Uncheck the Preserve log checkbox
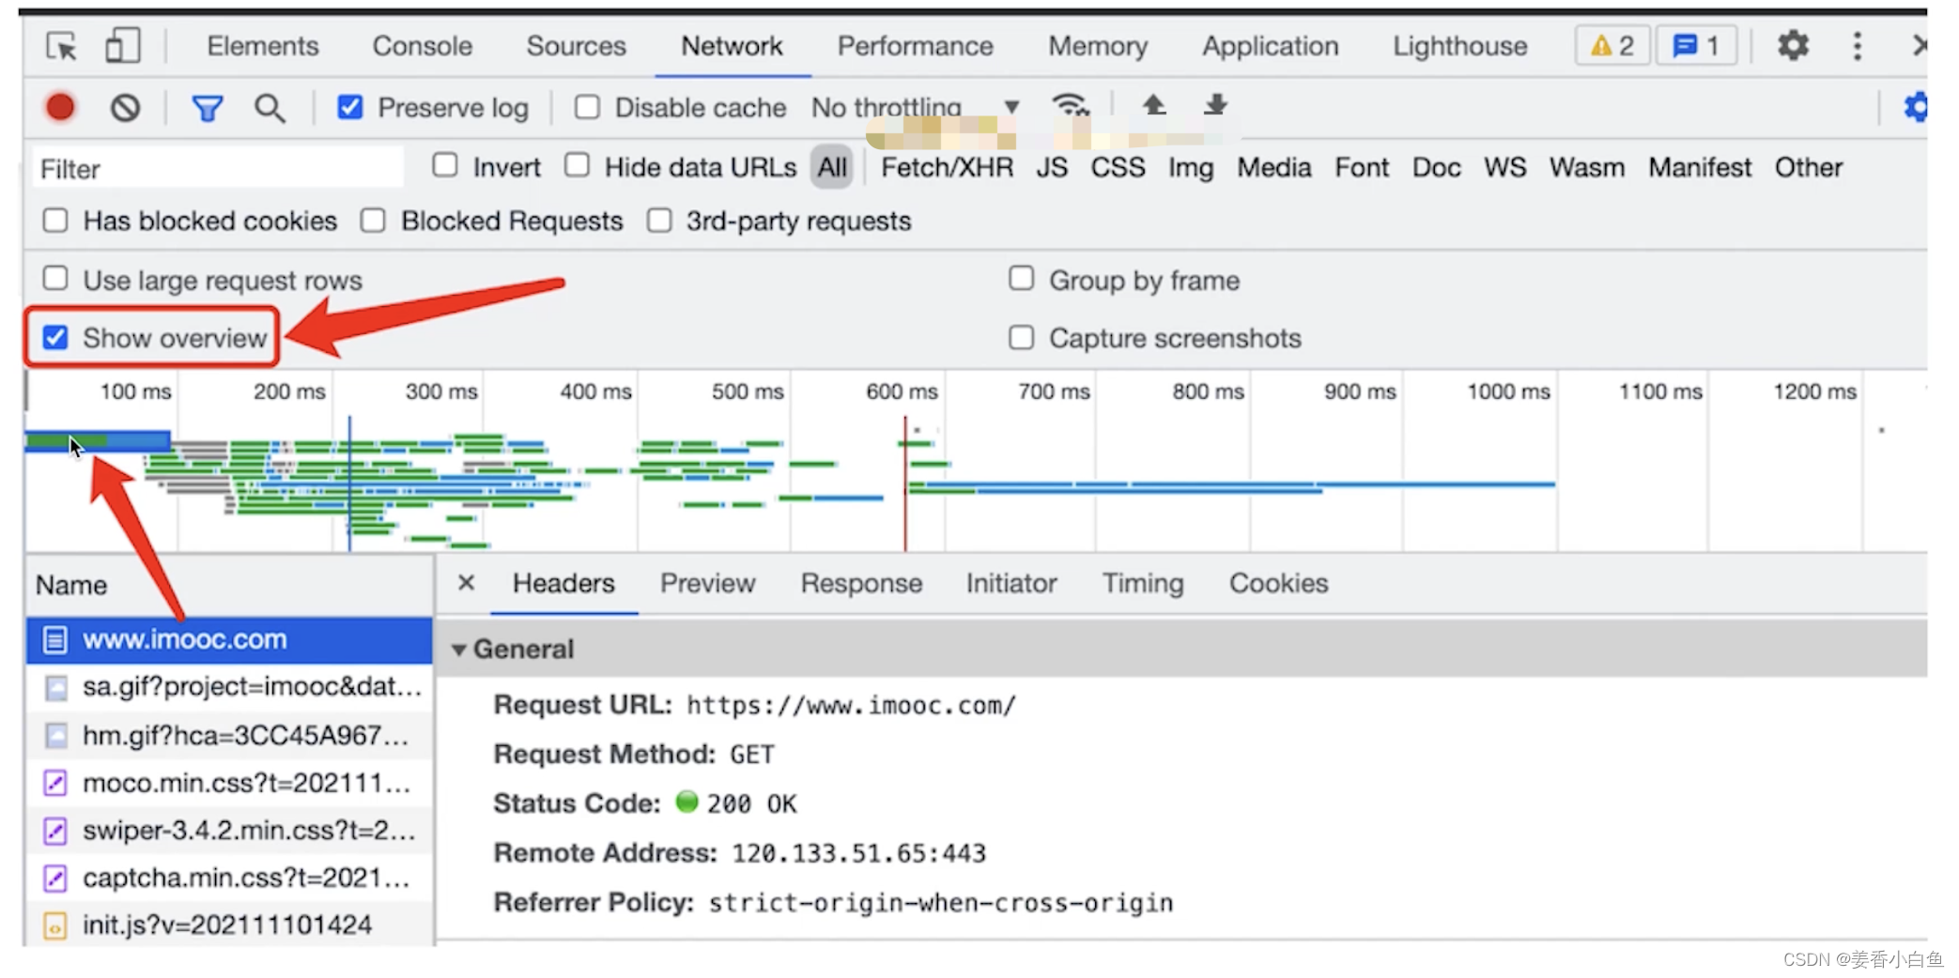The image size is (1959, 978). [349, 107]
